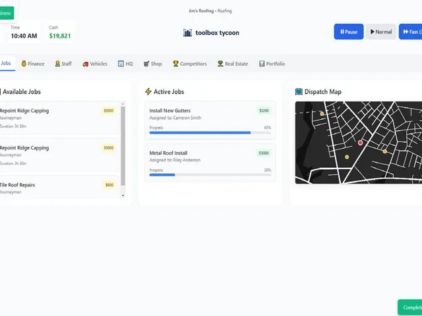Click down arrow of Available Jobs scrollbar

[123, 196]
